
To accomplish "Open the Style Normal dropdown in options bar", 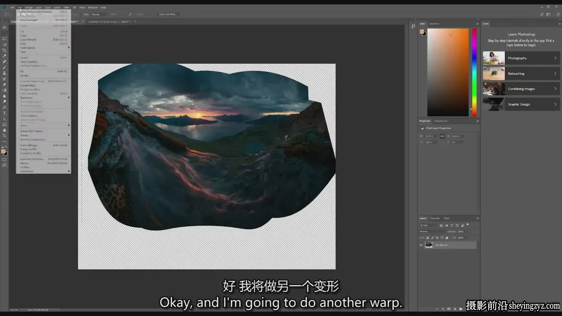I will coord(98,14).
